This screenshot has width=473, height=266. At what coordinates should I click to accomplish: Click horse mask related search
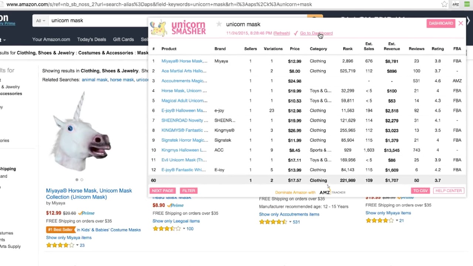pos(122,80)
